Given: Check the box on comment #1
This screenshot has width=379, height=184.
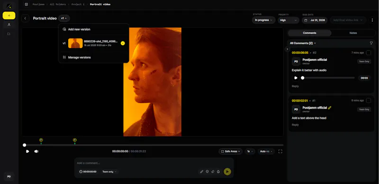Looking at the screenshot, I should (369, 100).
